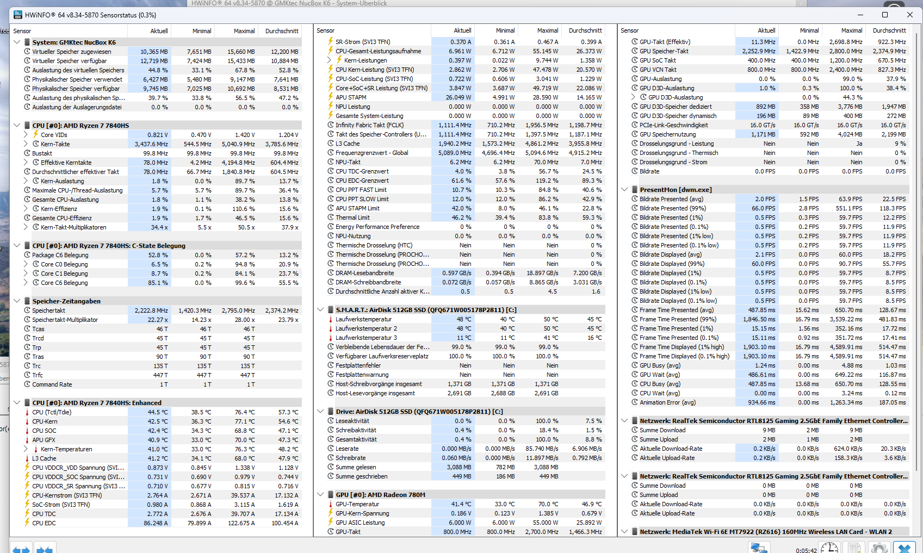The image size is (923, 553).
Task: Click the Virtueller Speicher zugewiesen sensor icon
Action: pos(27,52)
